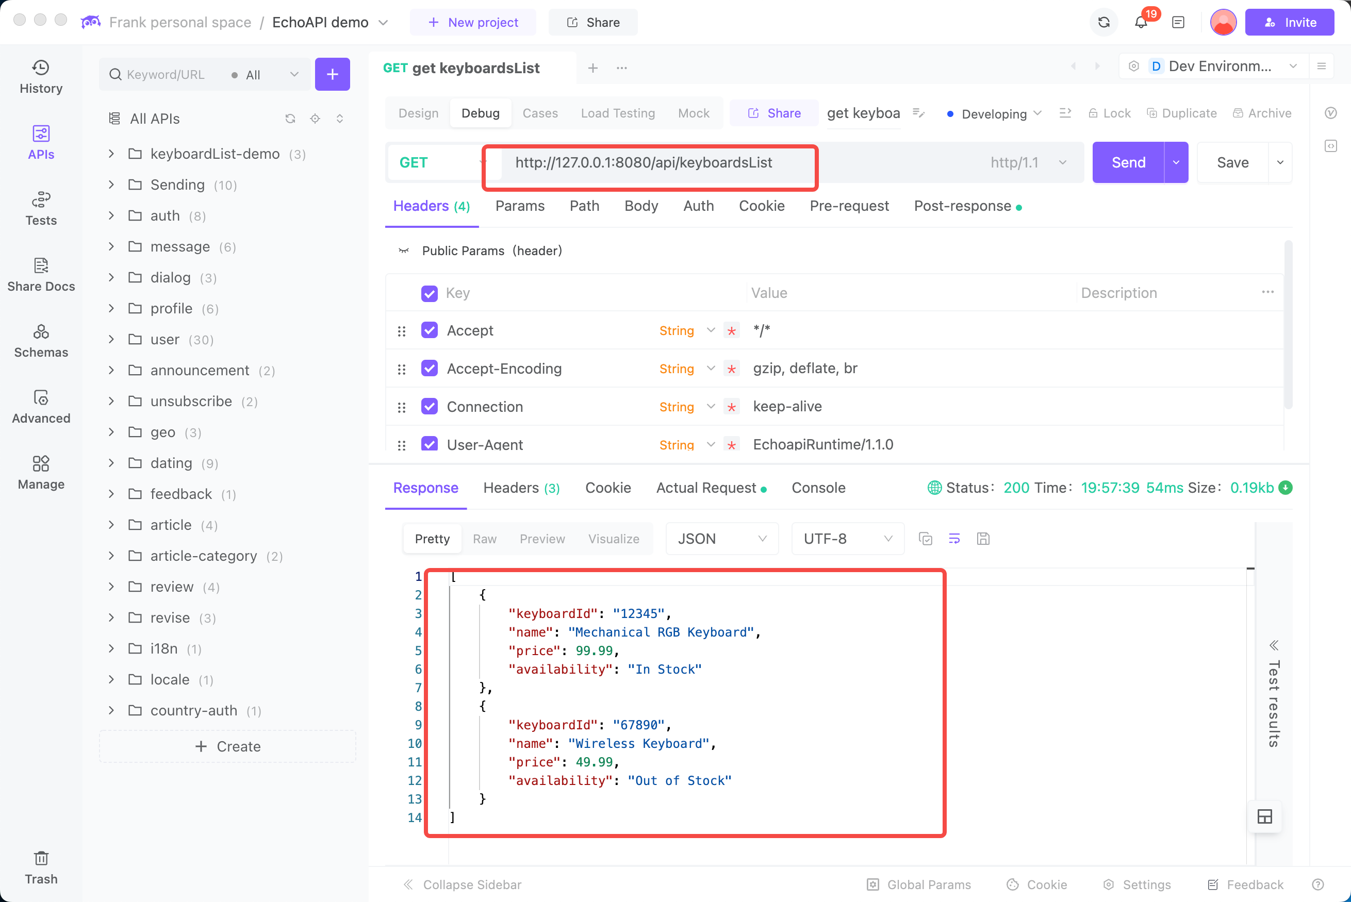Expand the keyboardList-demo folder
The width and height of the screenshot is (1351, 902).
pos(111,153)
